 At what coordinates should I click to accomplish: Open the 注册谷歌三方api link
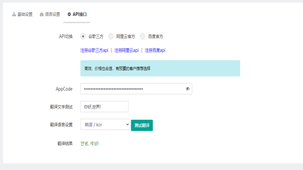(x=94, y=50)
